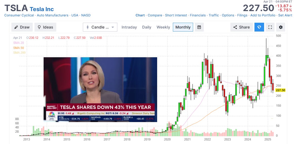Click the O 230.12 open value

tap(32, 38)
